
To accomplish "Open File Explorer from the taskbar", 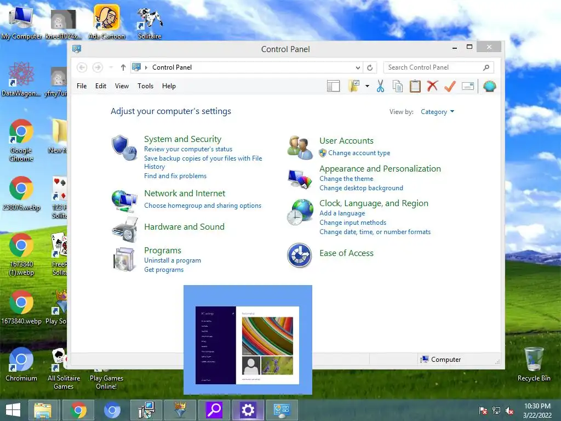I will coord(43,410).
